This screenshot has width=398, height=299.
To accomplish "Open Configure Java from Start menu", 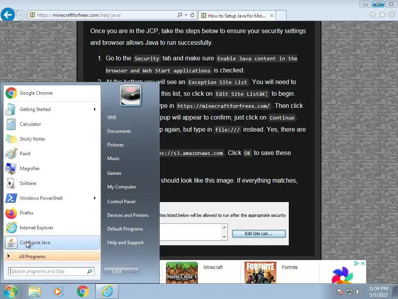I will (x=52, y=242).
